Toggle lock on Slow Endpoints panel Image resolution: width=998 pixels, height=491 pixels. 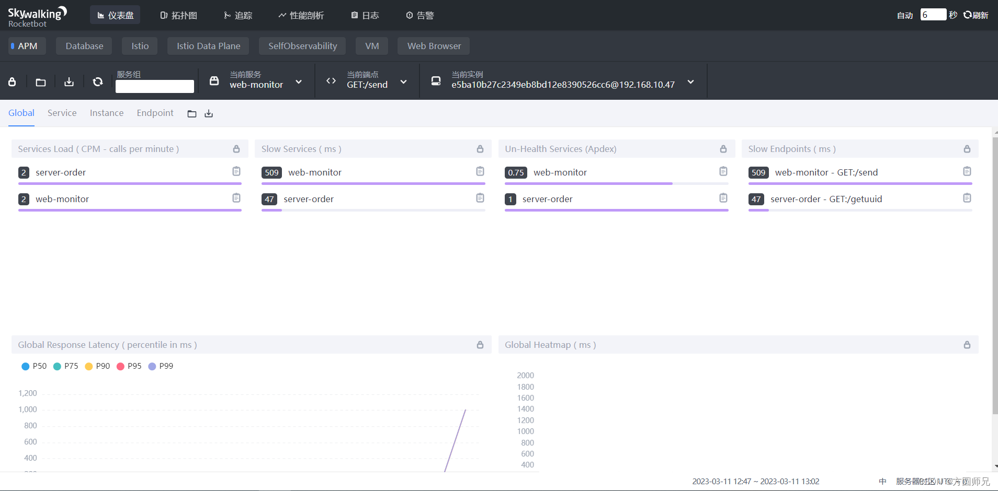point(967,149)
